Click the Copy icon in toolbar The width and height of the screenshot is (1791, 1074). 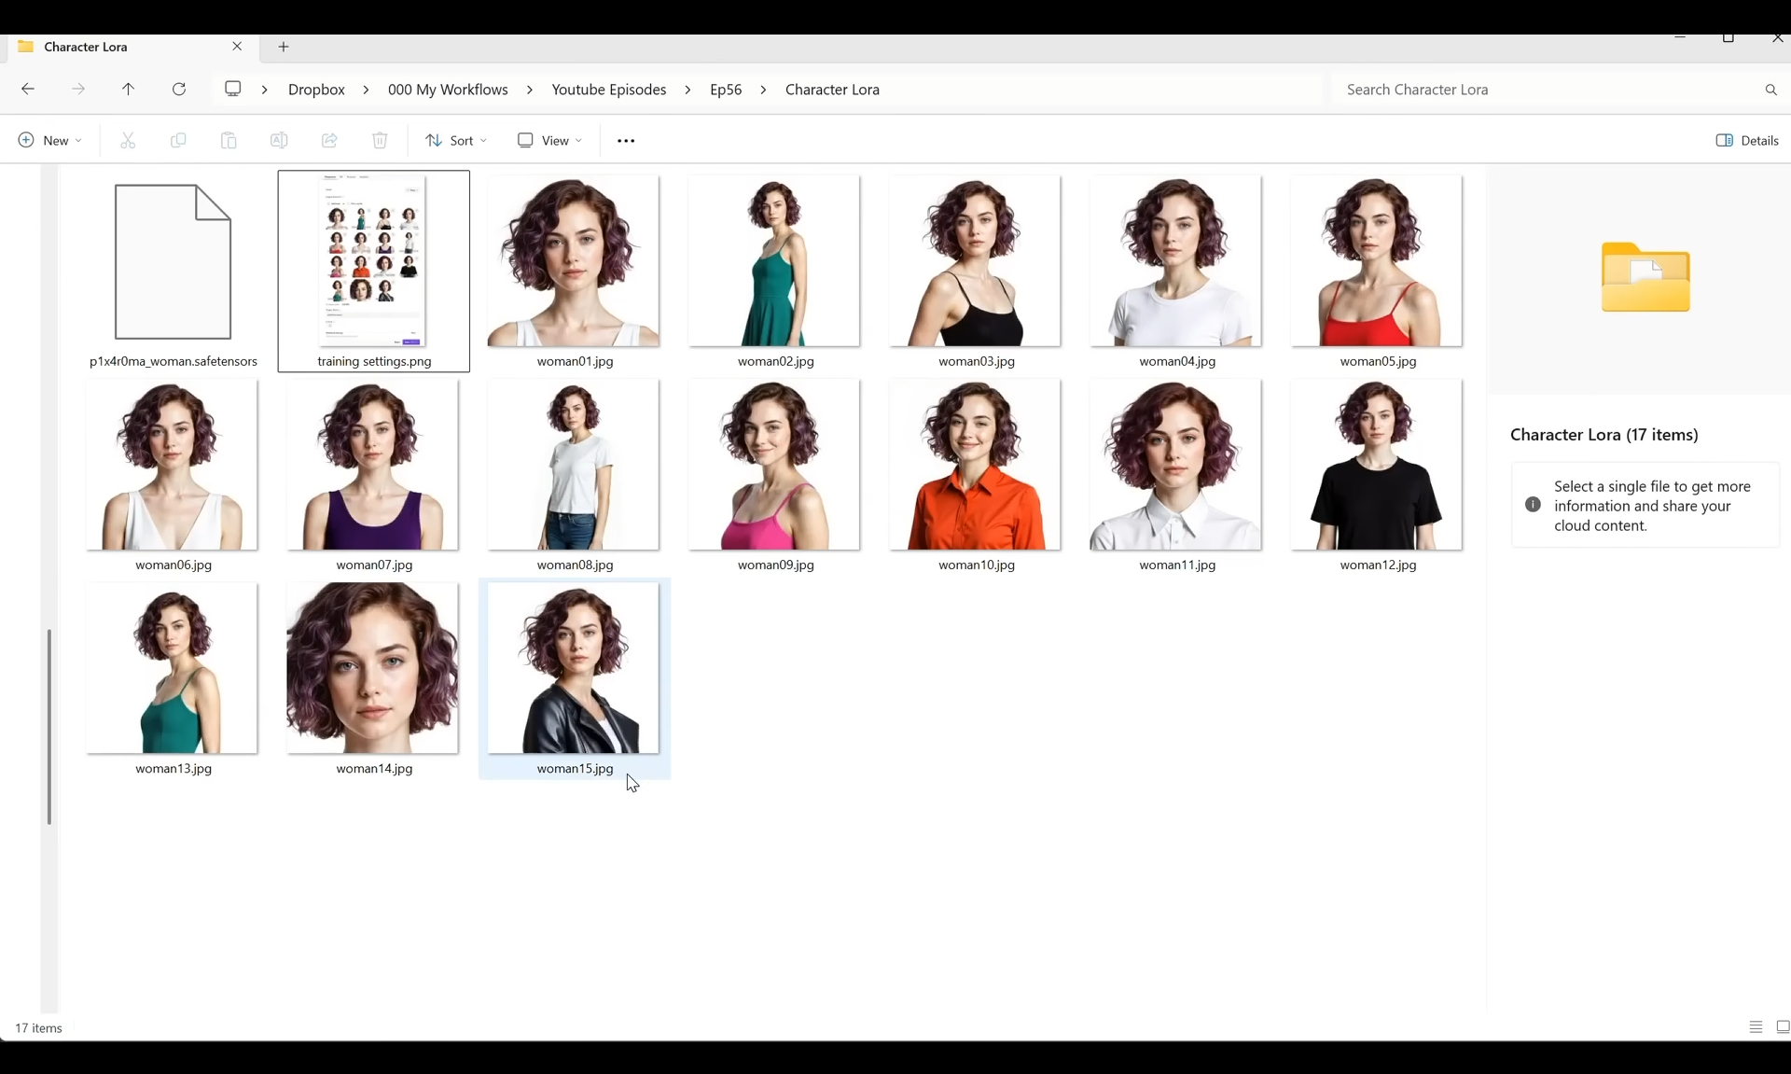[178, 140]
